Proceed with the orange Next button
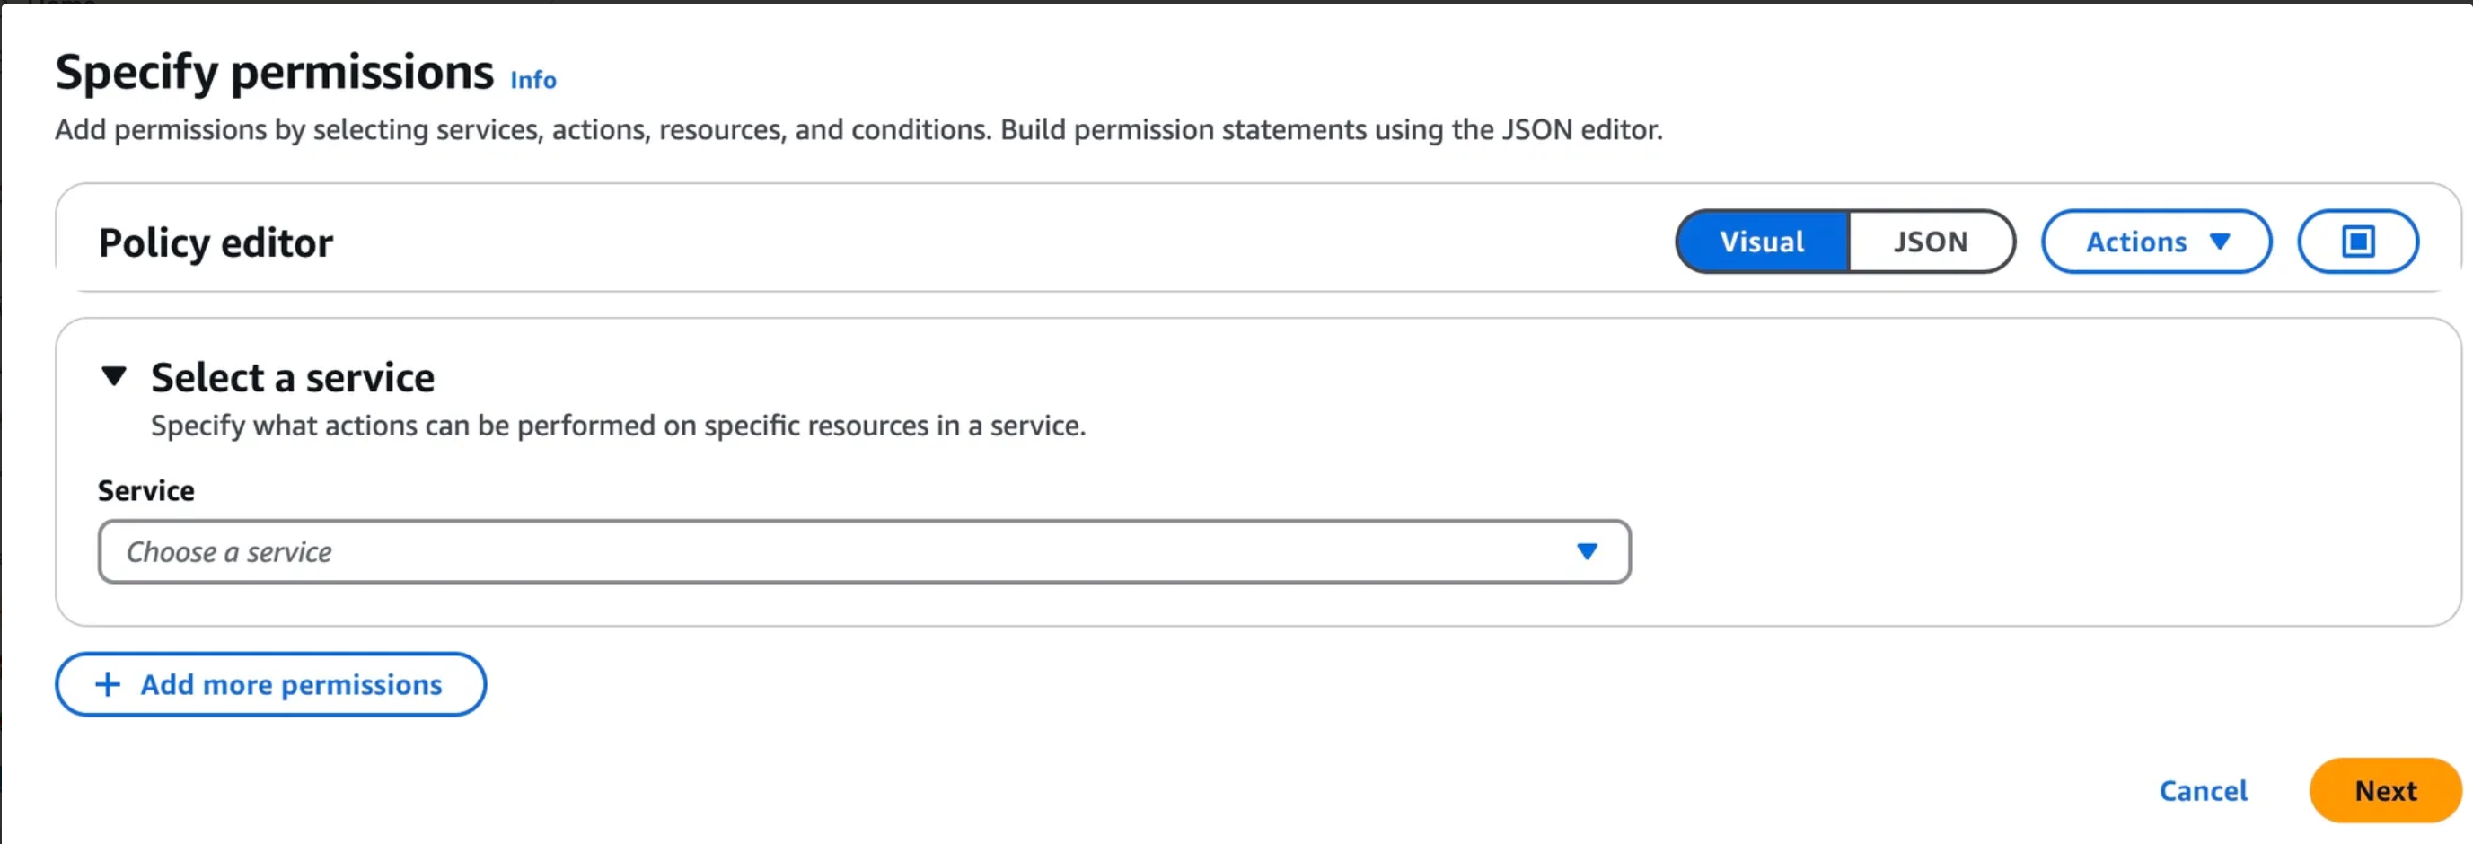 [2385, 789]
